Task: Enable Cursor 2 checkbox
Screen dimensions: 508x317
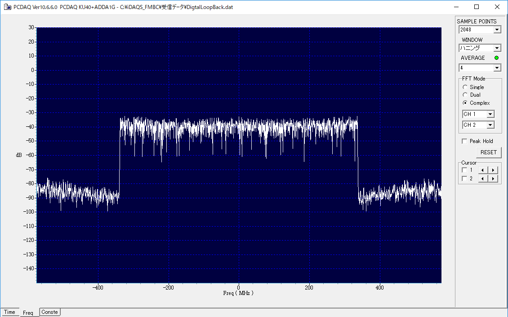Action: click(464, 179)
